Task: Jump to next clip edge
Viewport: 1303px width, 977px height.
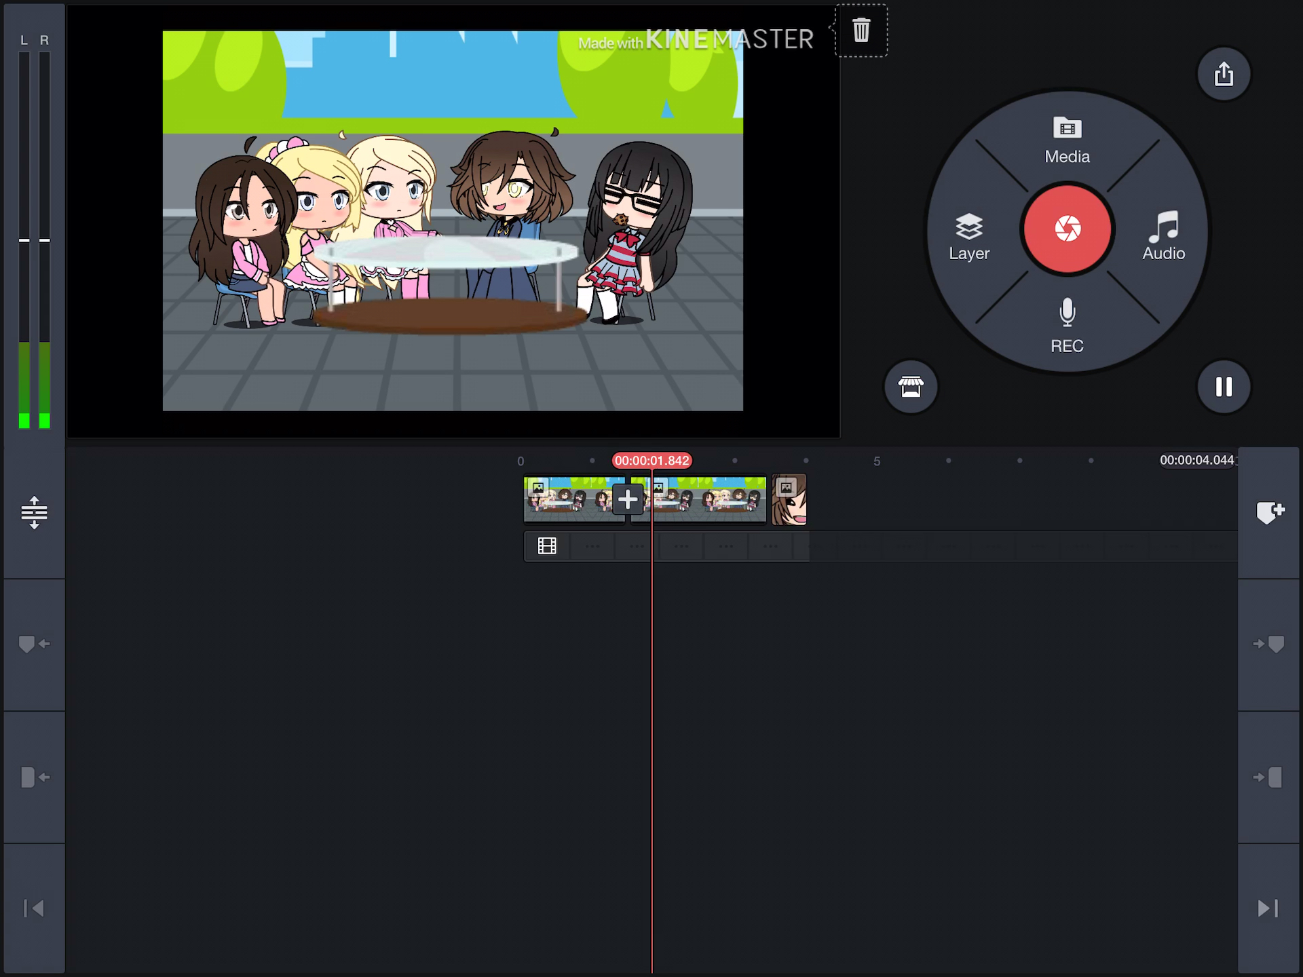Action: [1268, 777]
